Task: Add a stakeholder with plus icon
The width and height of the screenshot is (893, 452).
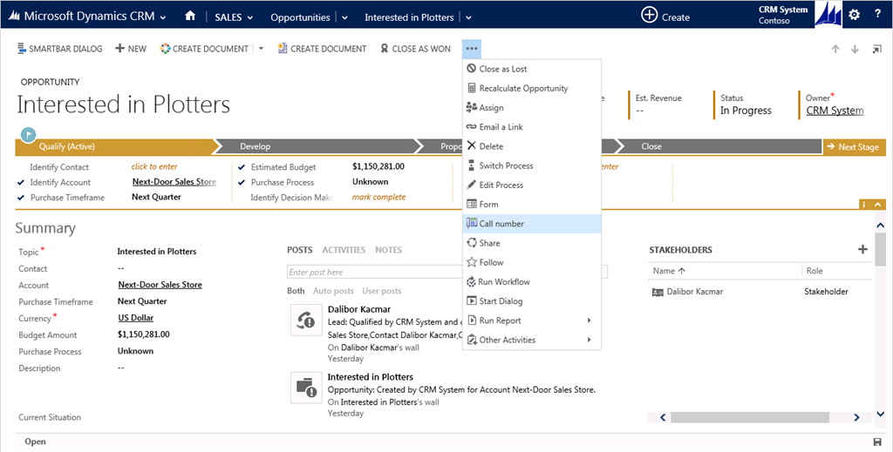Action: point(862,249)
